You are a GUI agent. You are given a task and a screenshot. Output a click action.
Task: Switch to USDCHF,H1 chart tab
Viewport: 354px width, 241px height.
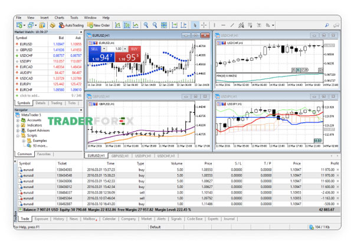pos(166,156)
